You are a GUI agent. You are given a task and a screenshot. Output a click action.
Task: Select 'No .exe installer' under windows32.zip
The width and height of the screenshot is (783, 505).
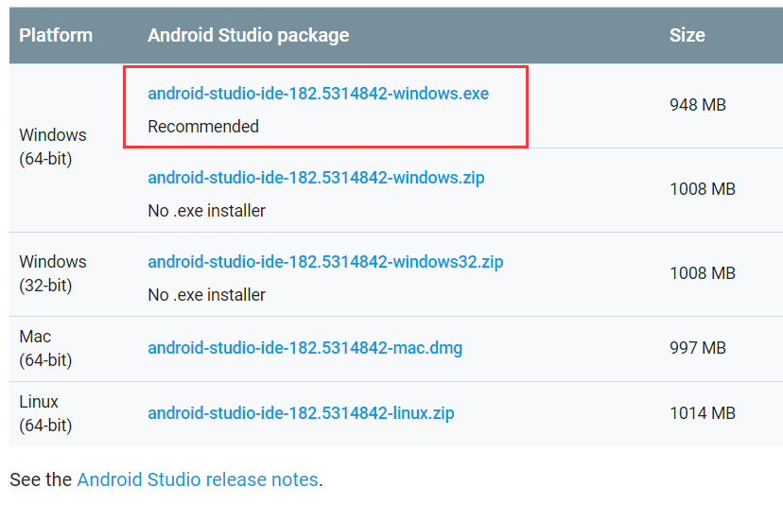(207, 295)
